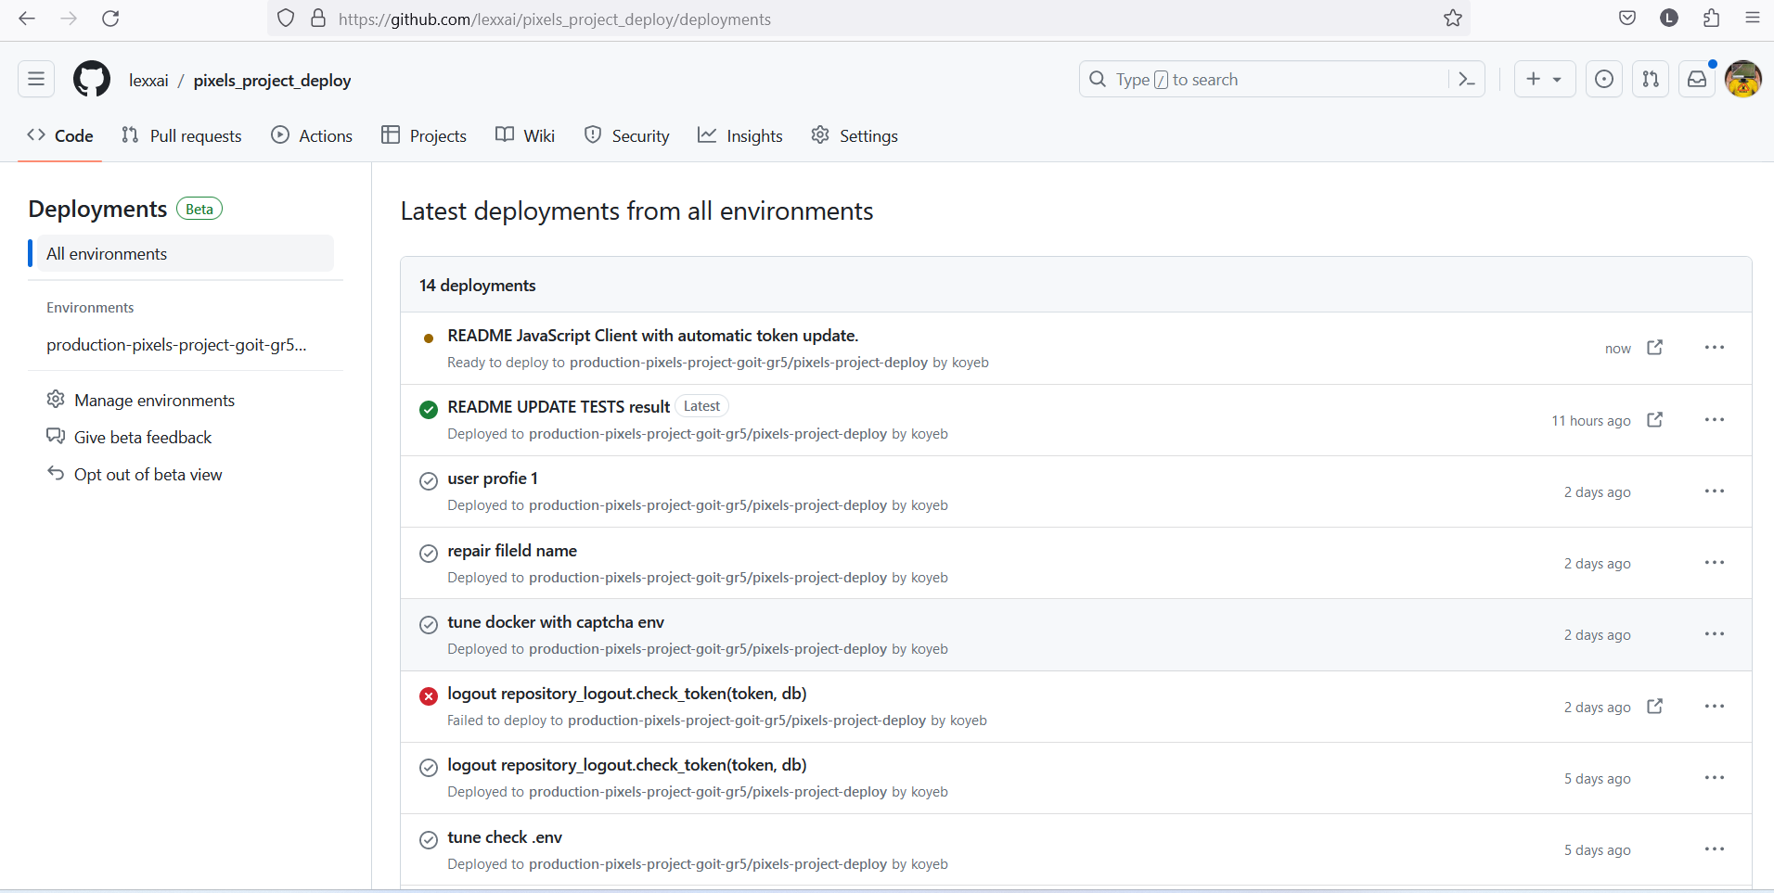The width and height of the screenshot is (1774, 893).
Task: Open the user avatar profile menu
Action: coord(1743,80)
